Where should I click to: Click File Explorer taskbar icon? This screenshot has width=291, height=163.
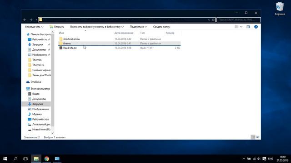coord(36,159)
